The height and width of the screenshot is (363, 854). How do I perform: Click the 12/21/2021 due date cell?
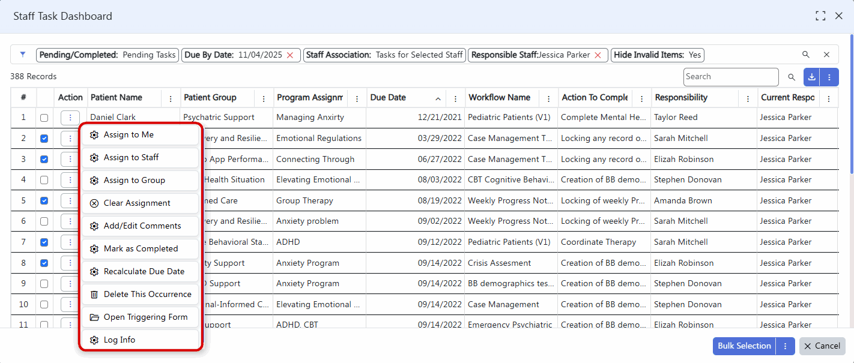[440, 118]
